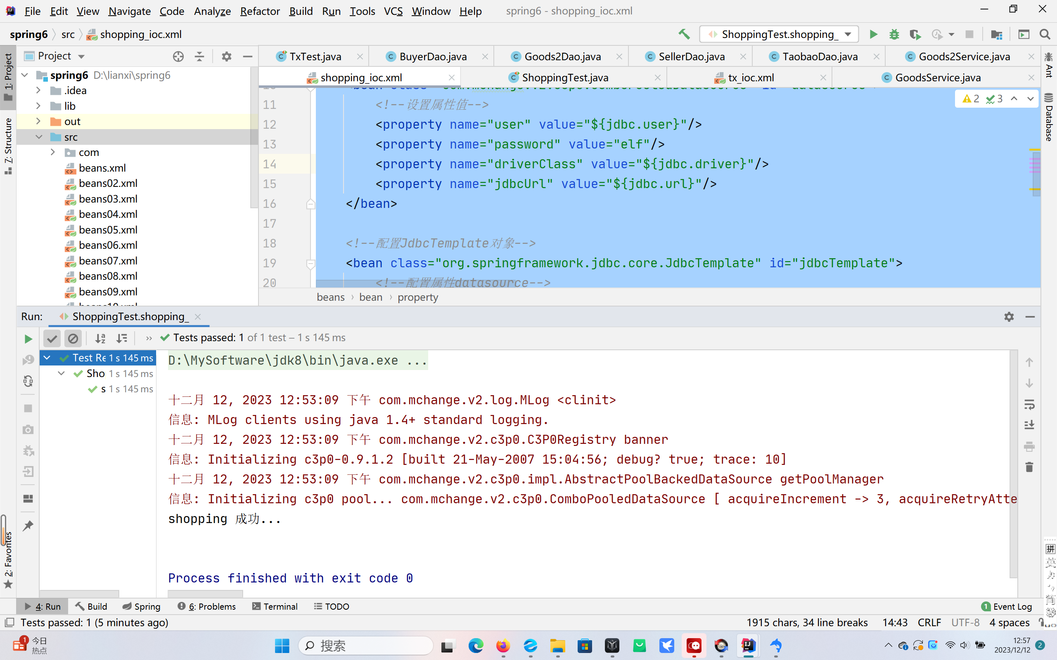Dump threads camera icon
The width and height of the screenshot is (1057, 660).
28,429
